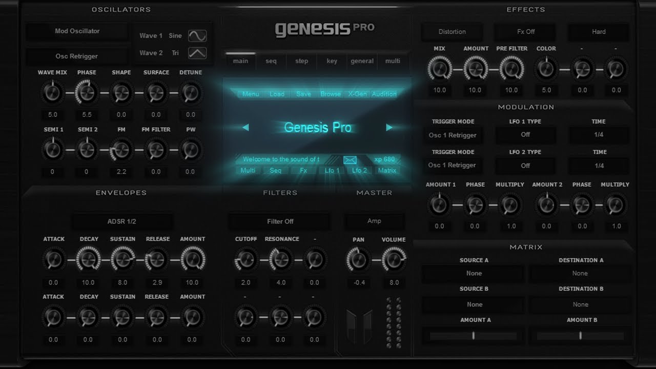Click the Load button

[277, 94]
